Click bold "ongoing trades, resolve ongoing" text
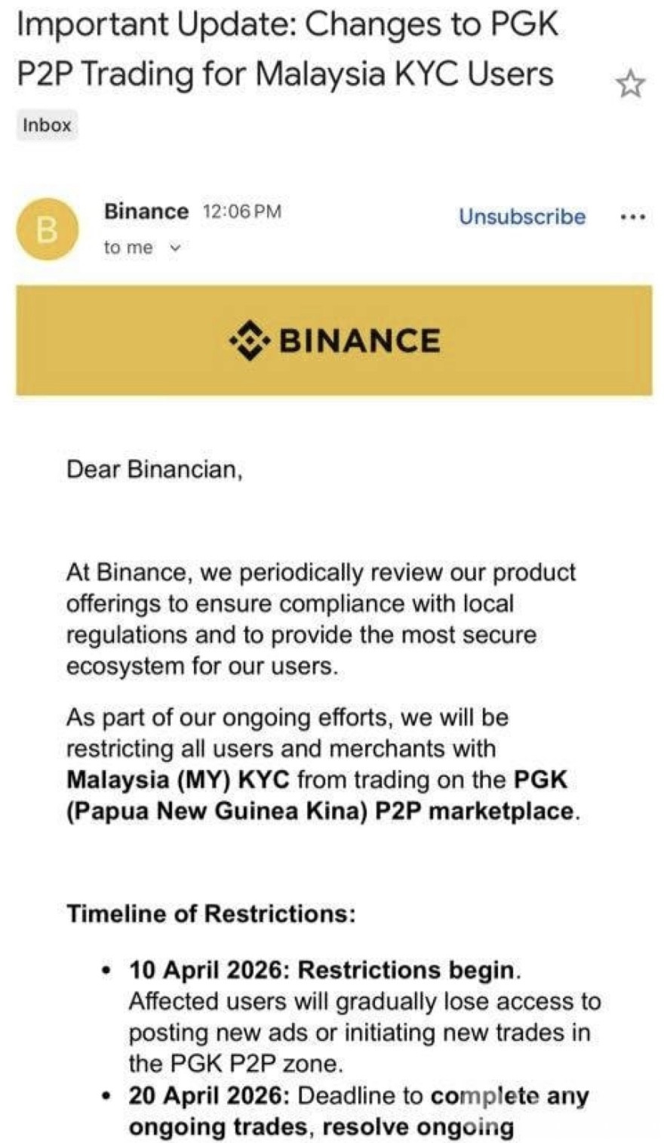This screenshot has height=1143, width=664. [x=321, y=1127]
